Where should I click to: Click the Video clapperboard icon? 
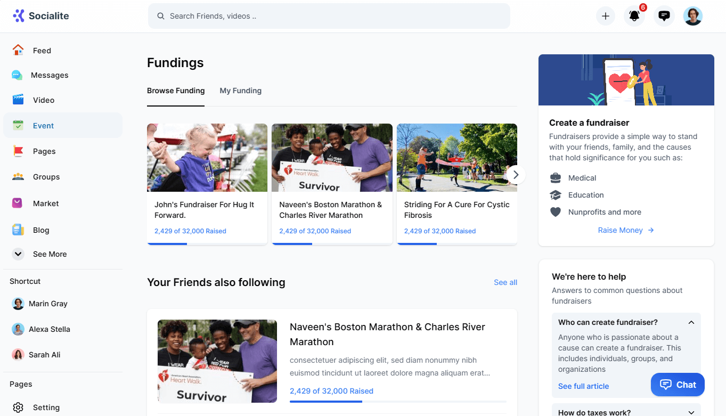tap(18, 100)
